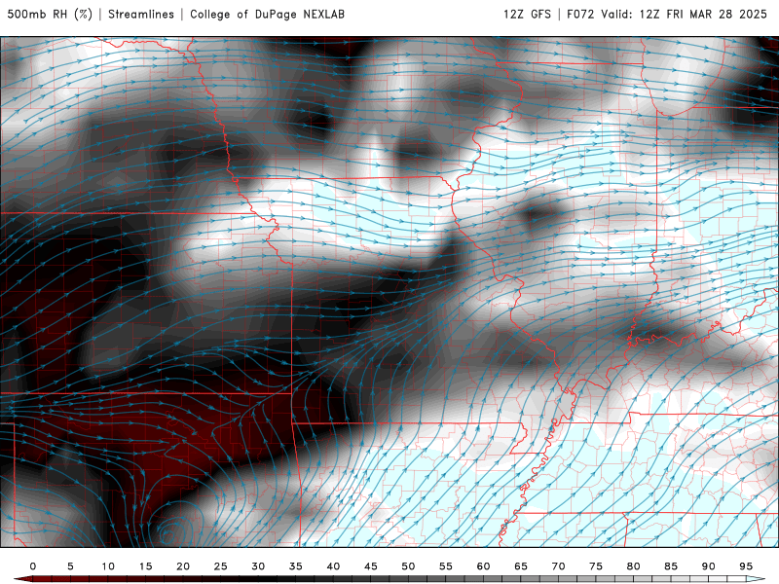Click the colorbar label '95'
Image resolution: width=779 pixels, height=584 pixels.
pyautogui.click(x=746, y=566)
